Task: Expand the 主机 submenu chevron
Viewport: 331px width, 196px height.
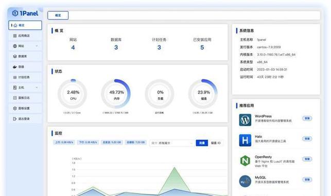Action: [37, 88]
